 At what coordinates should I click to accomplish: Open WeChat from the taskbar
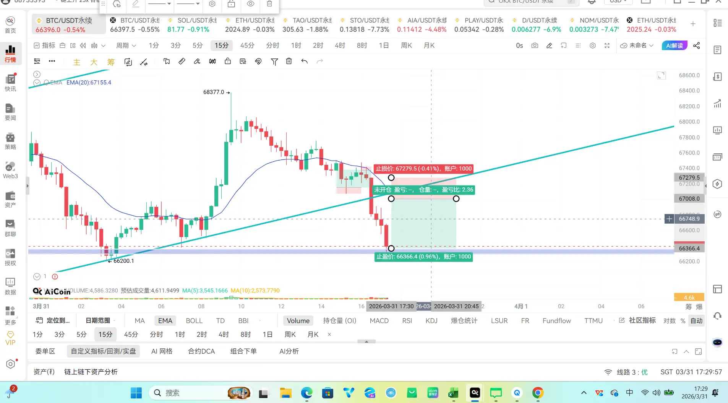496,393
